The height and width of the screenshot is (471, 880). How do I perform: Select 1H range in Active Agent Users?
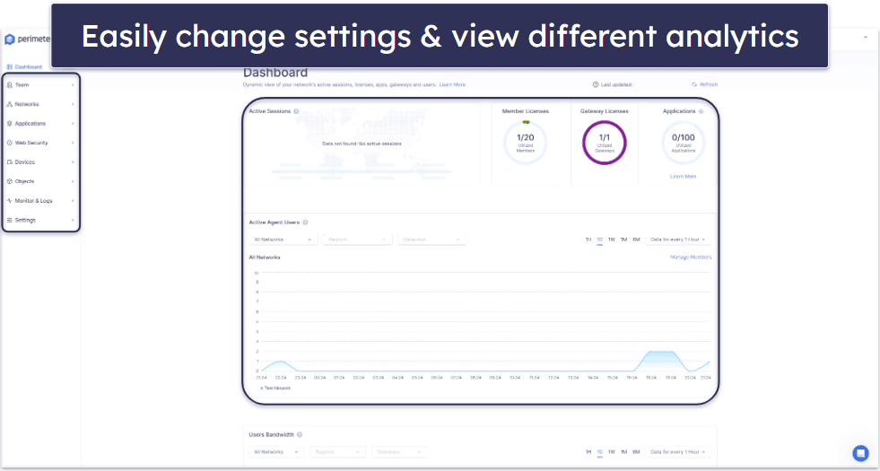pos(588,240)
